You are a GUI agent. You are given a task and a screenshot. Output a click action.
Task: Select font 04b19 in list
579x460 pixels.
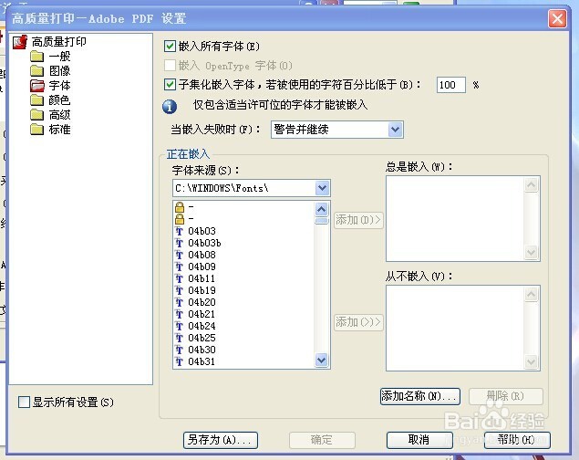(x=202, y=290)
